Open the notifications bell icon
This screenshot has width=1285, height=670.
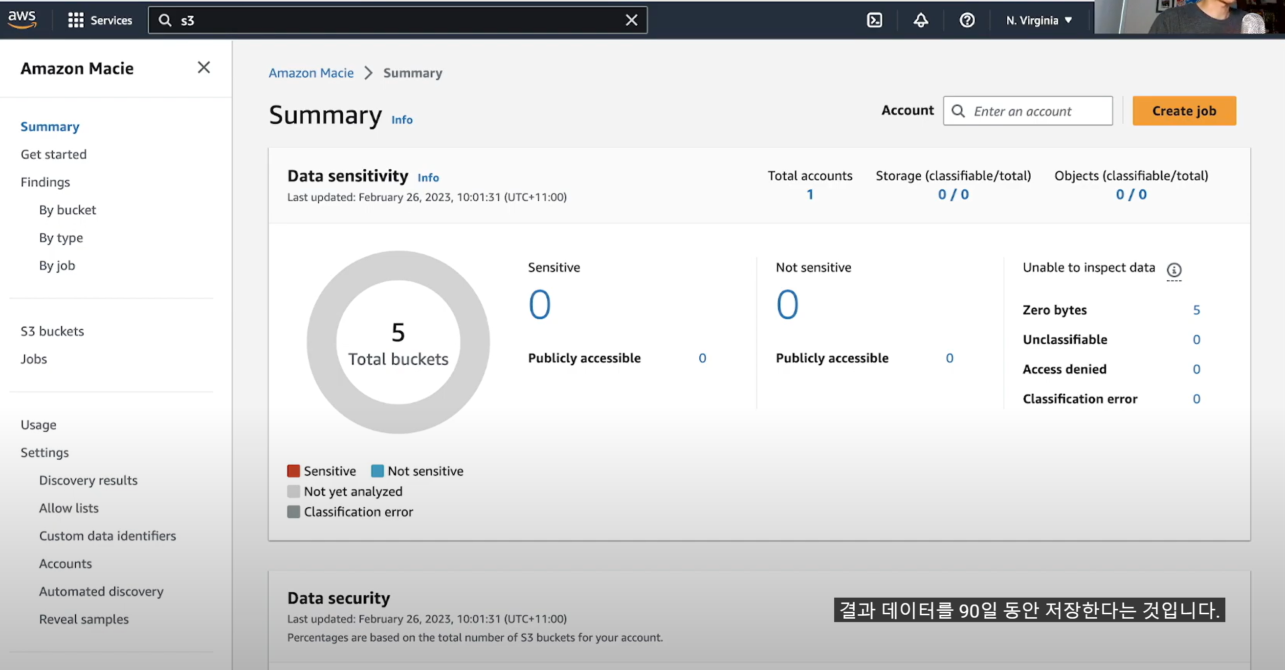[x=920, y=21]
